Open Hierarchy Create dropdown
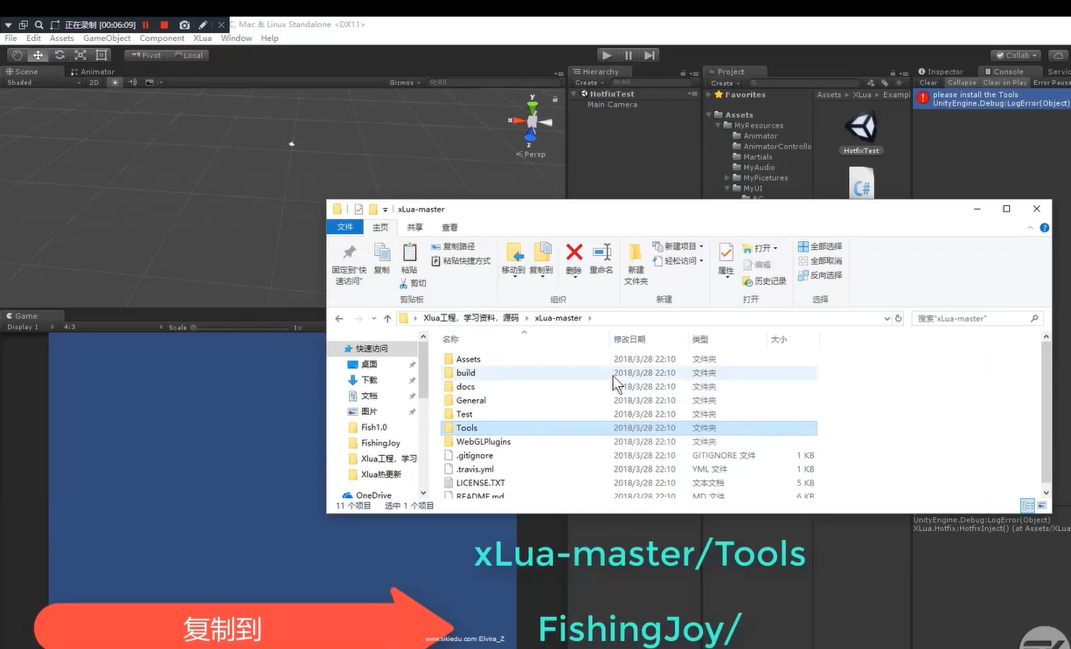 590,83
